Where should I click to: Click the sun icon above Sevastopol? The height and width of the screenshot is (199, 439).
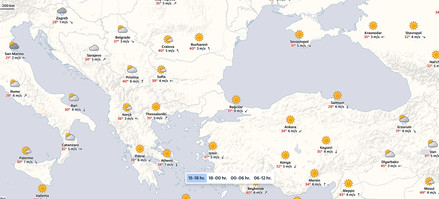(299, 34)
